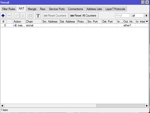Select rule number 0 cell

coord(3,25)
